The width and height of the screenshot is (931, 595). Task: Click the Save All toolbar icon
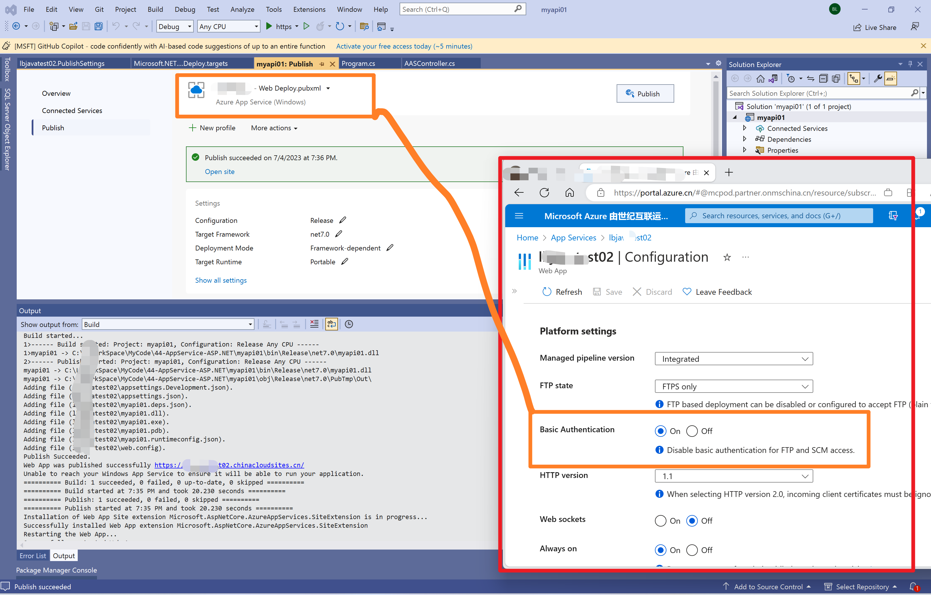pyautogui.click(x=99, y=26)
